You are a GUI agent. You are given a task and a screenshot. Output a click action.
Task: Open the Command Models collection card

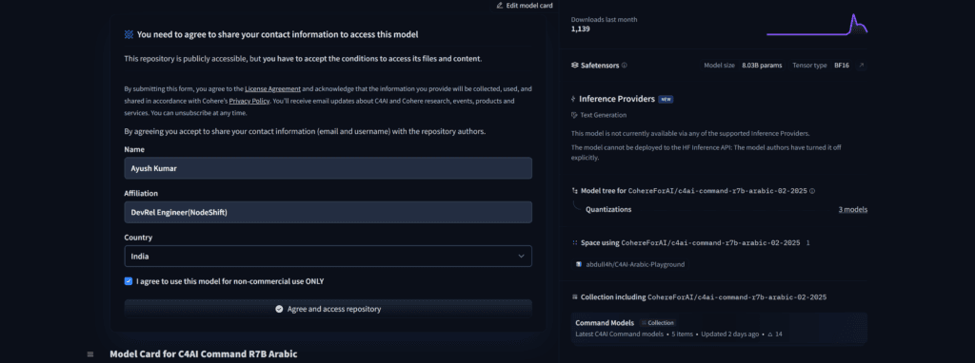719,328
